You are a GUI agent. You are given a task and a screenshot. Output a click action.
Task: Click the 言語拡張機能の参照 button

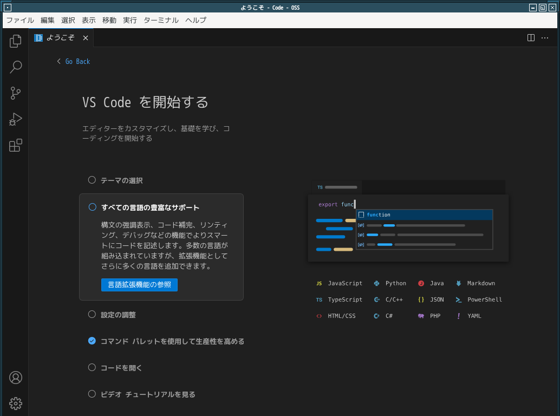click(139, 285)
